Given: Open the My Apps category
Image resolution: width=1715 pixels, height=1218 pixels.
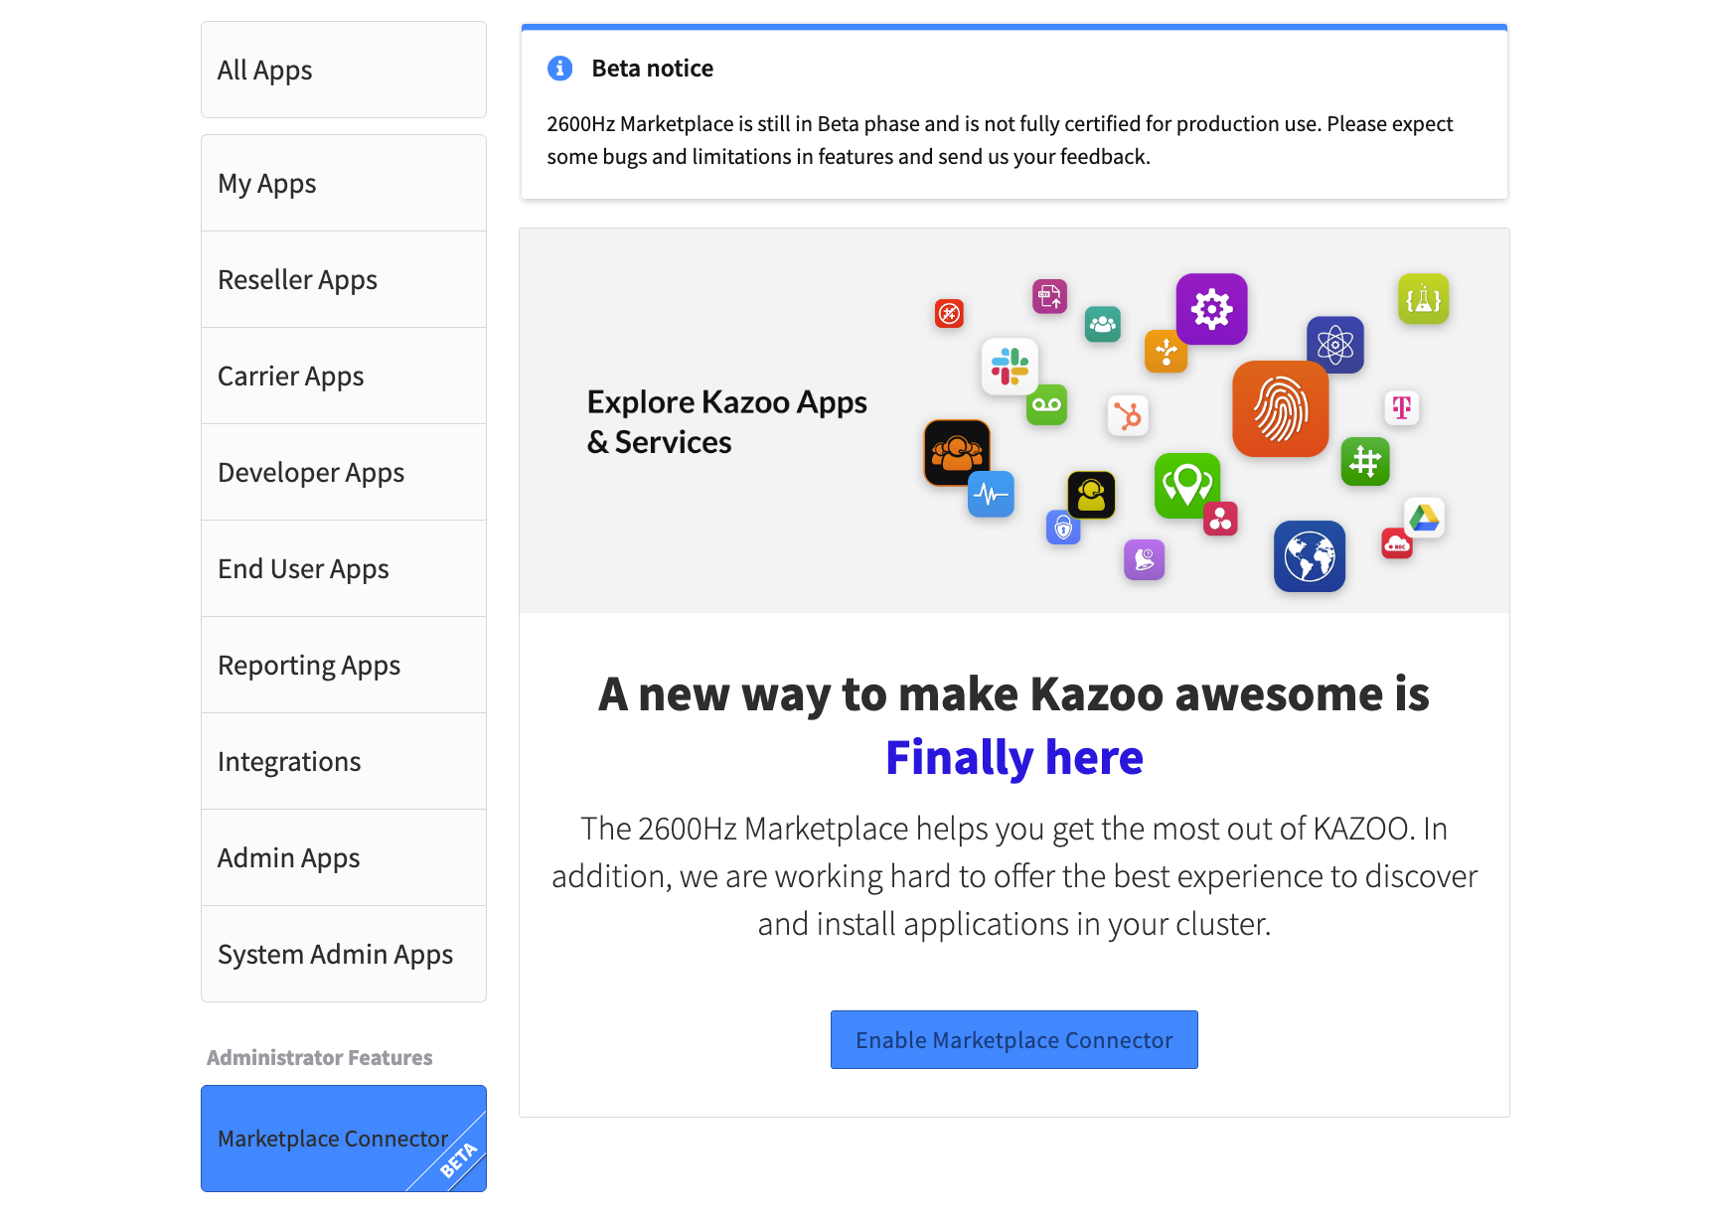Looking at the screenshot, I should [344, 183].
